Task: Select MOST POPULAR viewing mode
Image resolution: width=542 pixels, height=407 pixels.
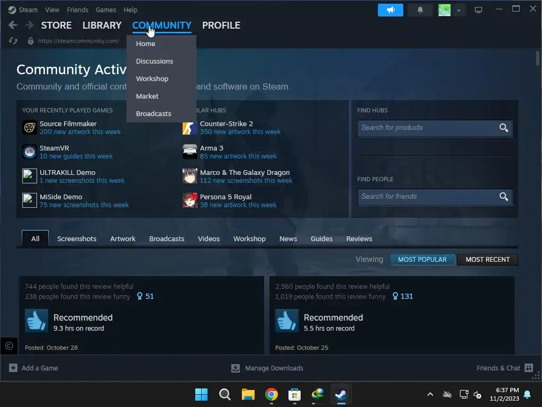Action: point(422,260)
